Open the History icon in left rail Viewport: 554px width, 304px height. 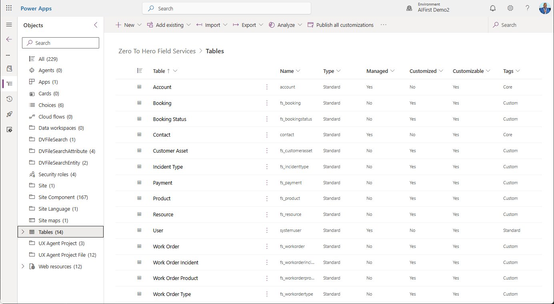click(9, 99)
